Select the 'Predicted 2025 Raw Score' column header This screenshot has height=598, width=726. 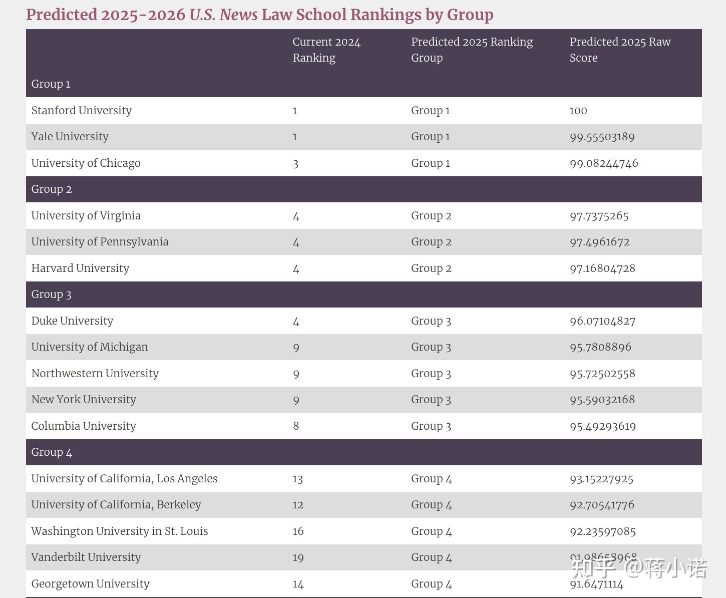click(619, 50)
